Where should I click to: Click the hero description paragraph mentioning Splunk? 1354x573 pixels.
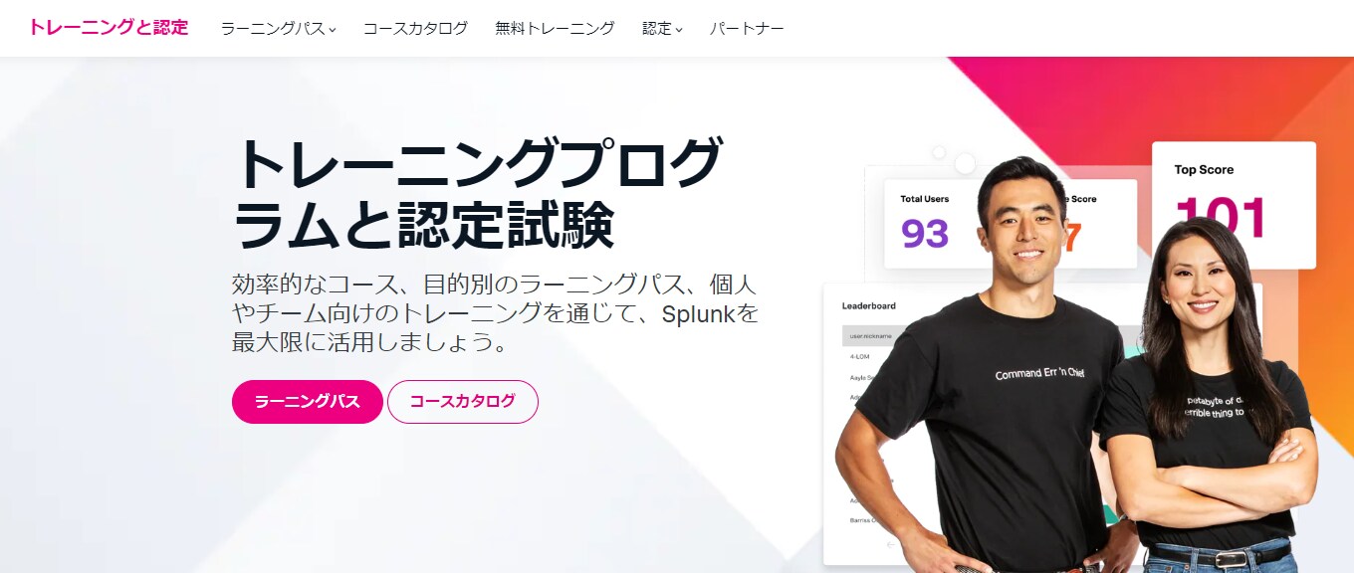coord(496,314)
